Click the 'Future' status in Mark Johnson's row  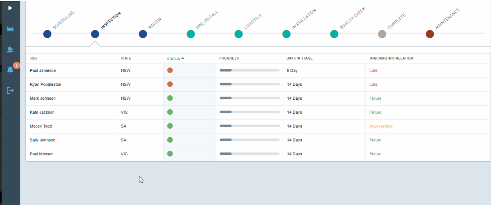[x=375, y=98]
